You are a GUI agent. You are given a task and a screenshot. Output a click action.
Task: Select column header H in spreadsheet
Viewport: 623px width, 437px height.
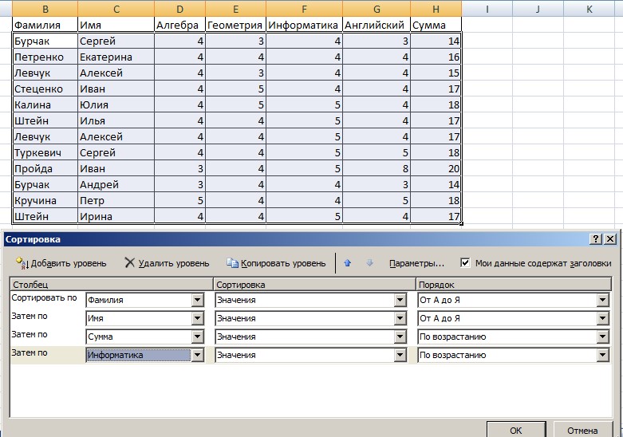point(436,9)
